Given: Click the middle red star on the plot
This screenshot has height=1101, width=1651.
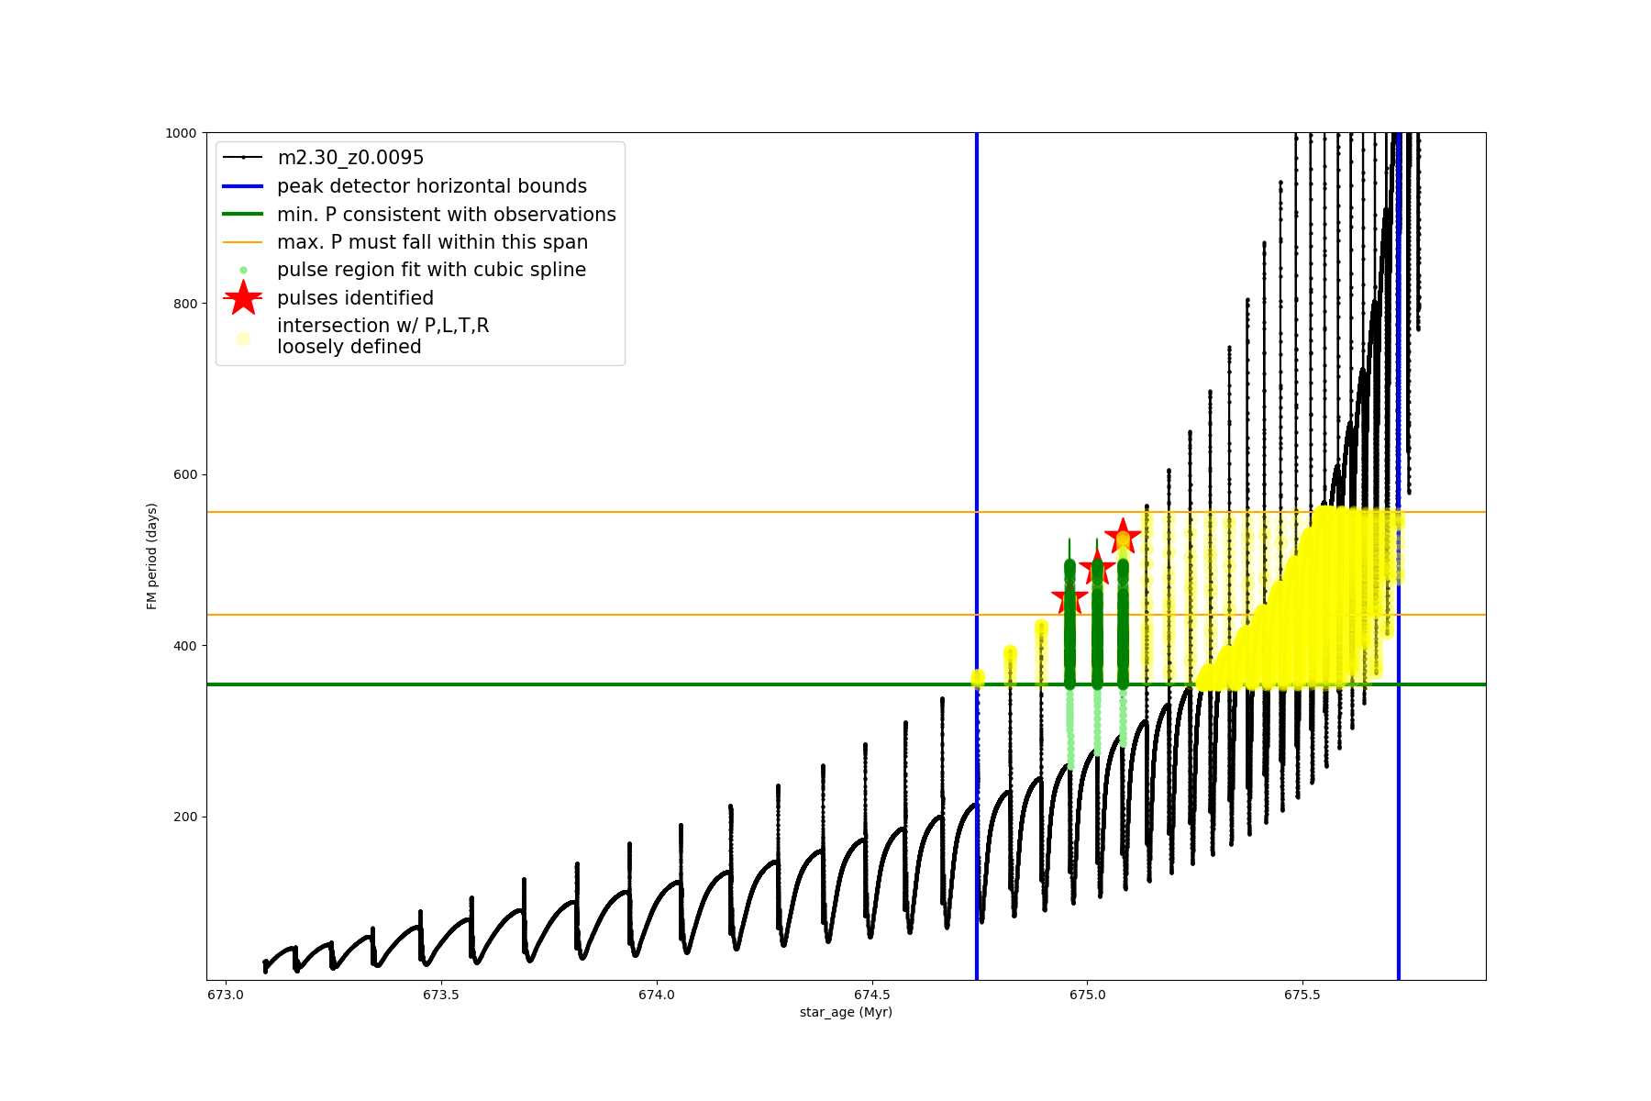Looking at the screenshot, I should point(1097,569).
